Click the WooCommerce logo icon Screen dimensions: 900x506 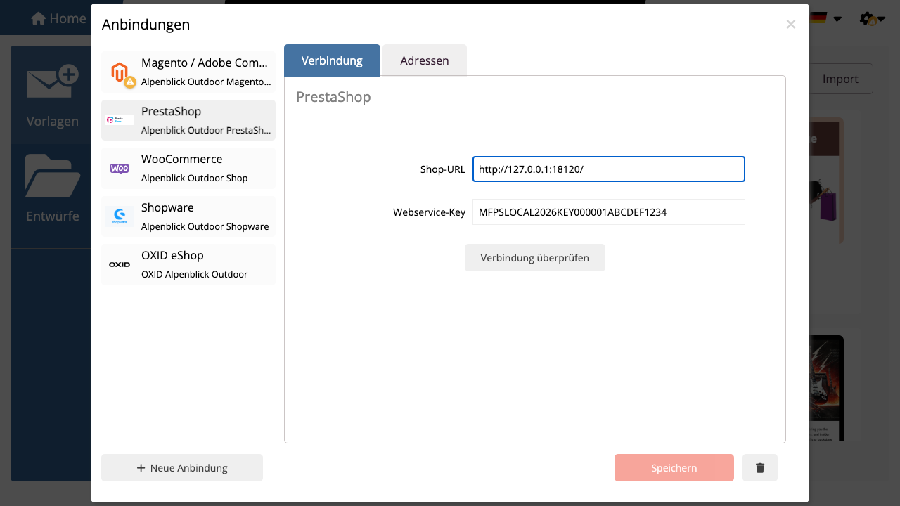point(120,169)
